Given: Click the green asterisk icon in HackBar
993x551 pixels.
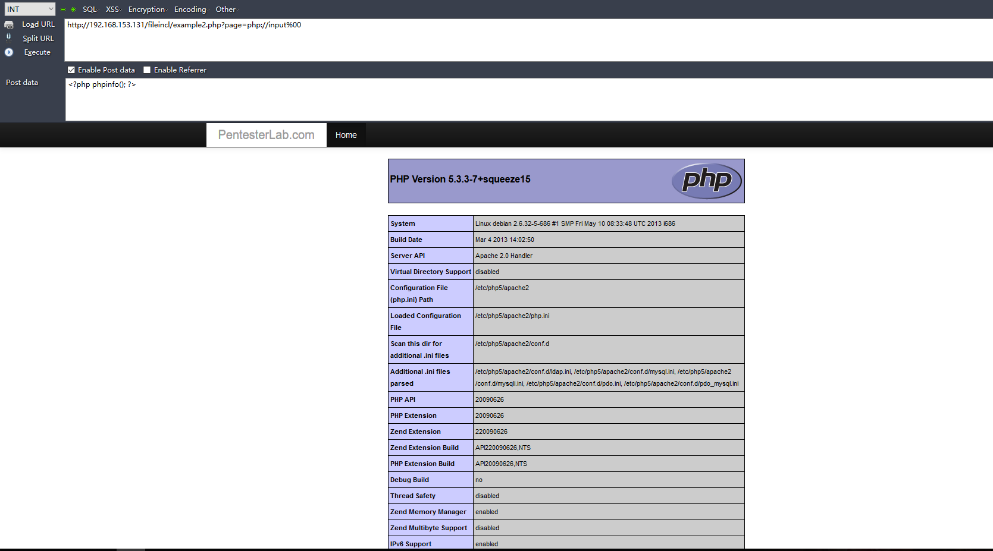Looking at the screenshot, I should 73,10.
